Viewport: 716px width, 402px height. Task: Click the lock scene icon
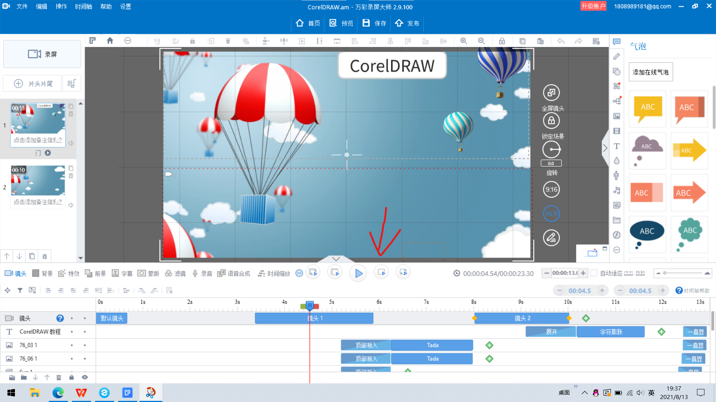[x=551, y=121]
